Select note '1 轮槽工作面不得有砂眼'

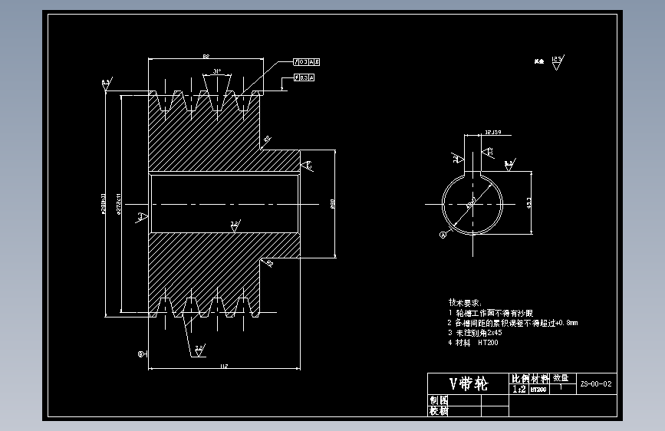coord(490,313)
